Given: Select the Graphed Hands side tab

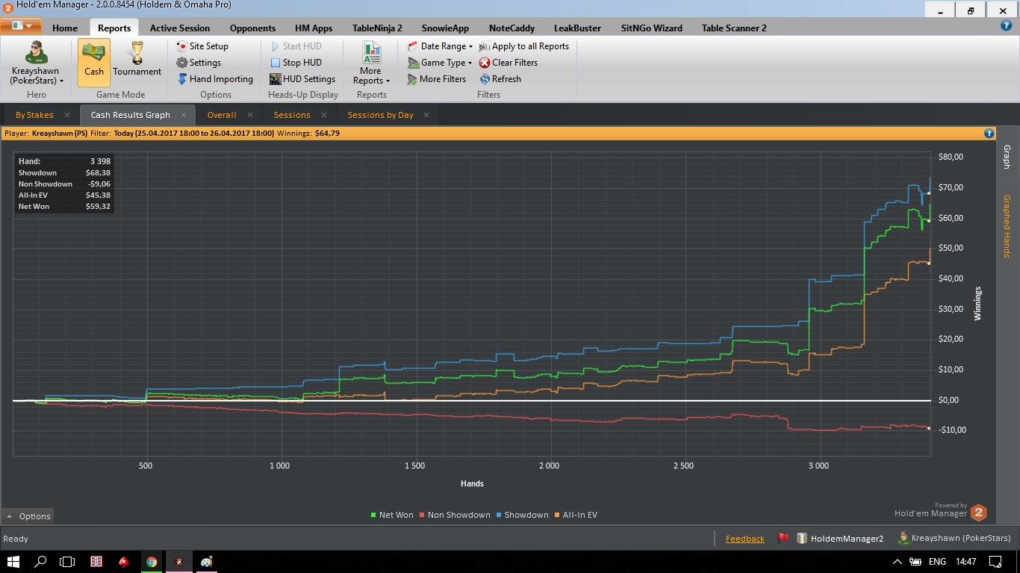Looking at the screenshot, I should 1006,226.
